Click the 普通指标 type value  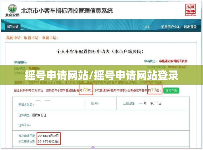(x=34, y=68)
